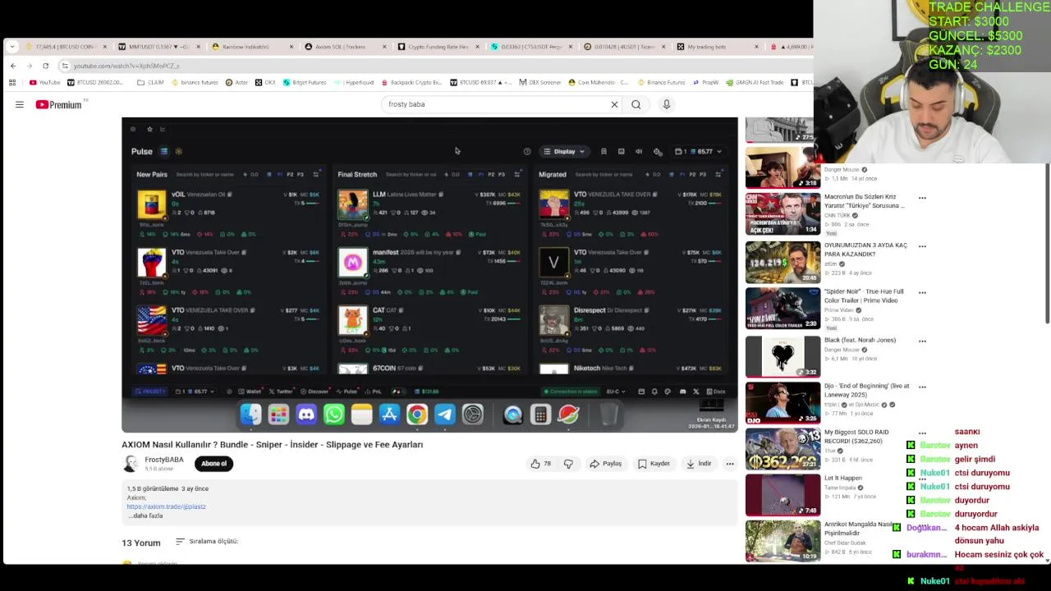Open the Antrikot Mangalda video thumbnail
1051x591 pixels.
coord(783,541)
